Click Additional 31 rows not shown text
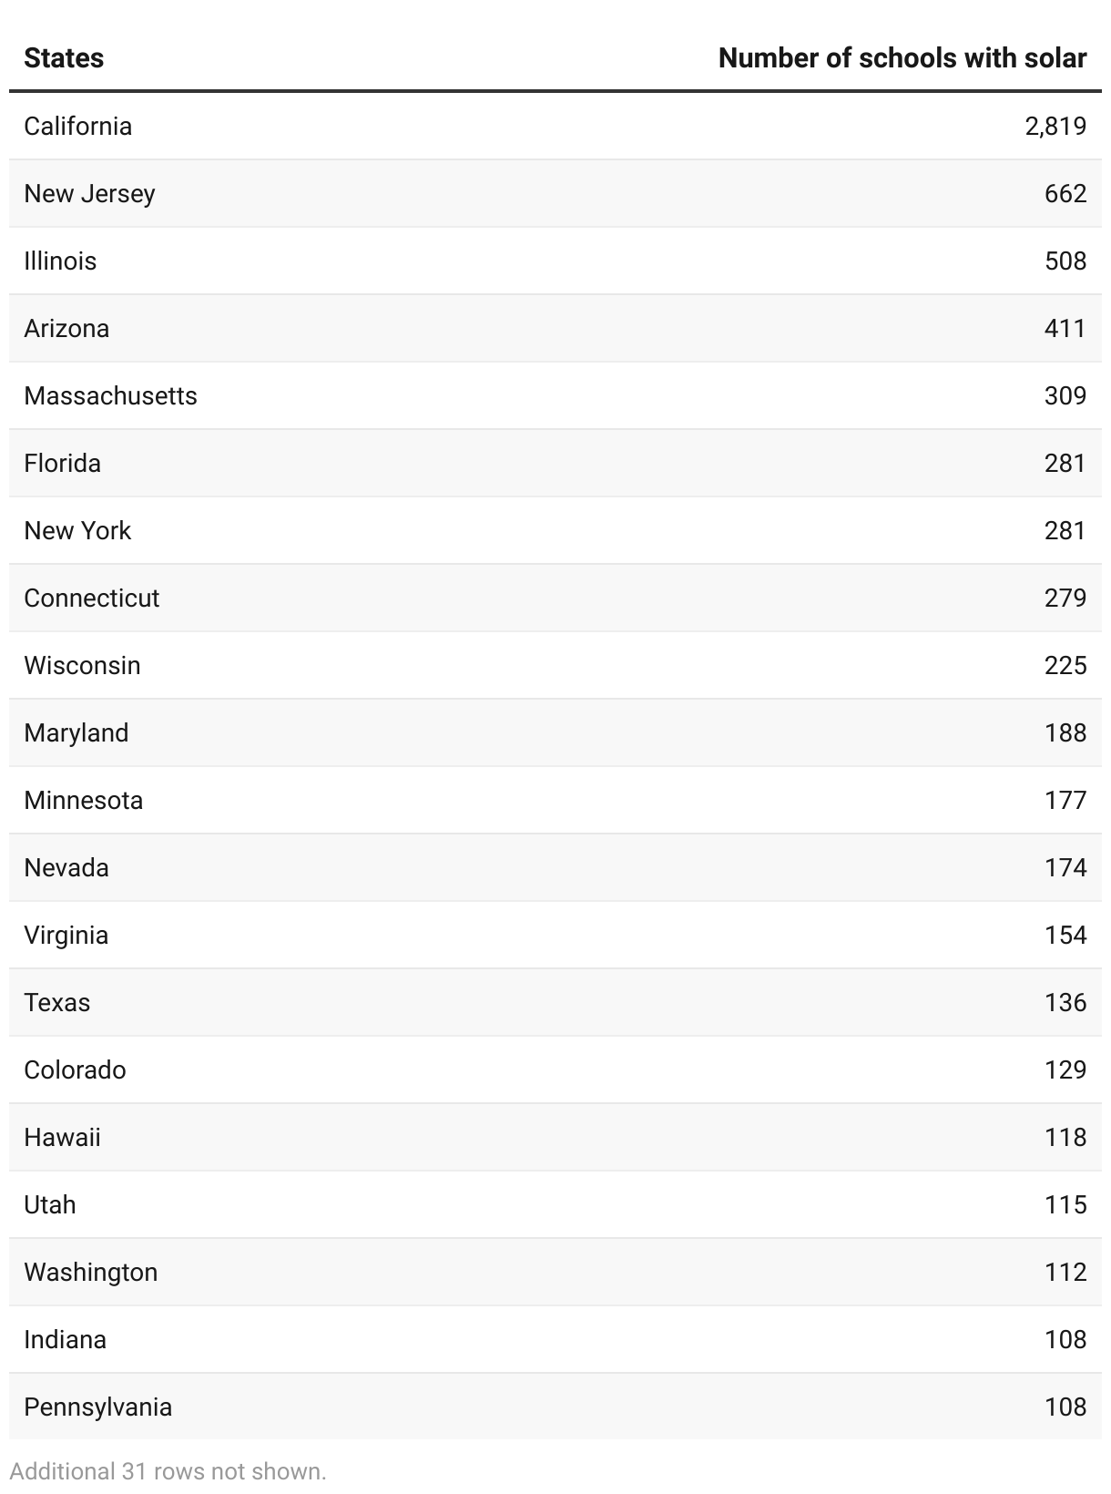1111x1494 pixels. tap(168, 1471)
